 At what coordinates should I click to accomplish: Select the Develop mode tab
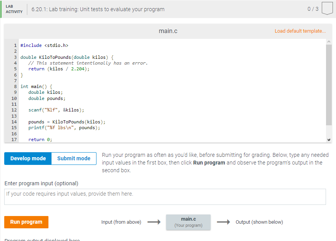(27, 158)
